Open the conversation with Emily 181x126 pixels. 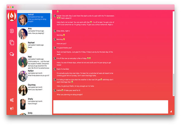34,113
